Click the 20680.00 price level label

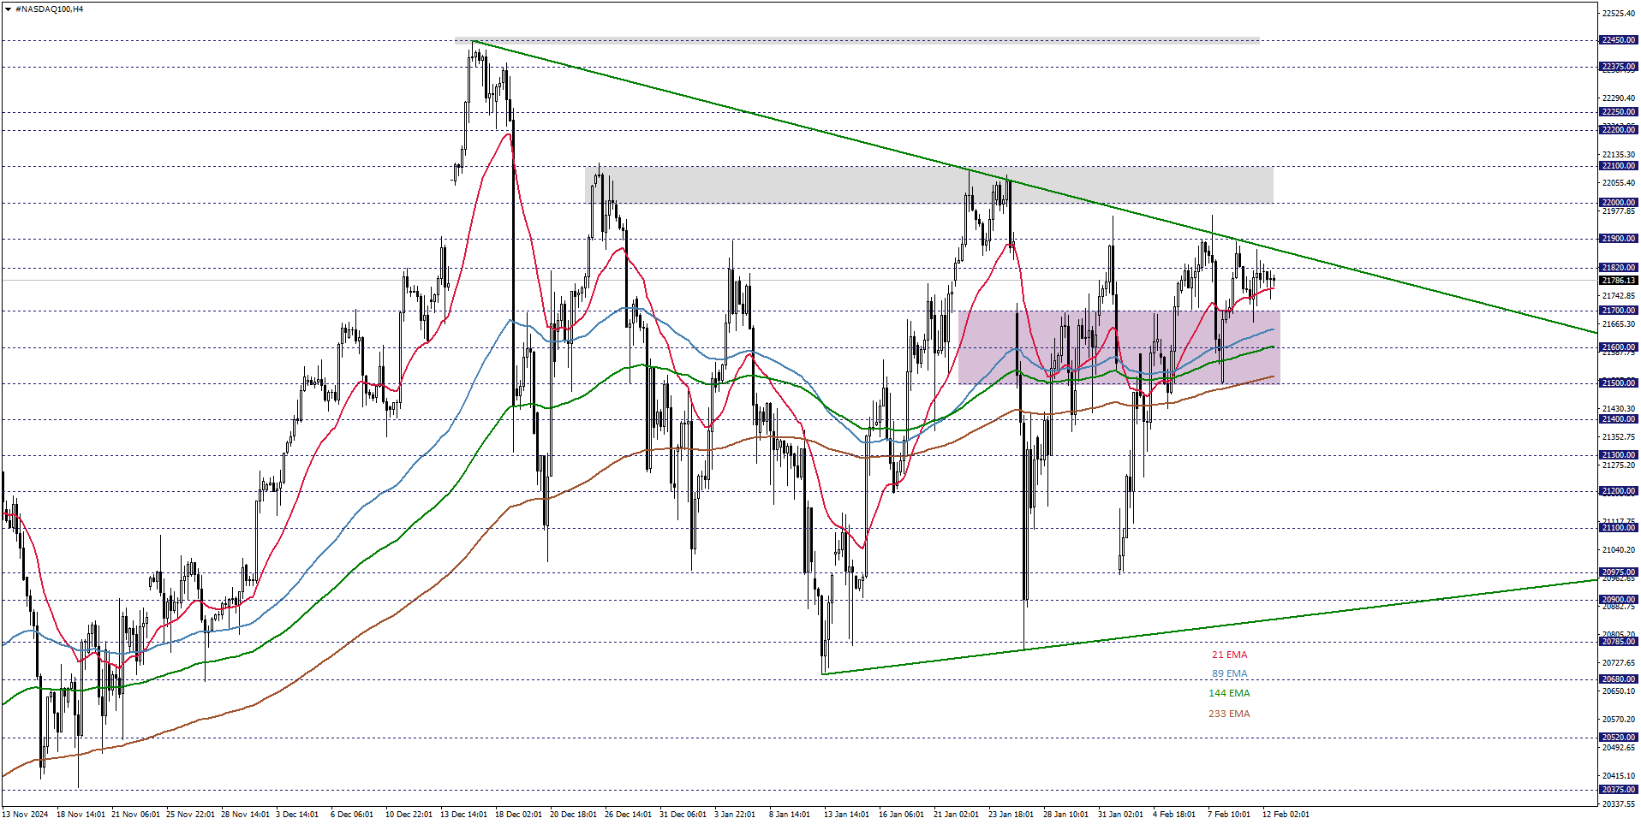coord(1619,679)
